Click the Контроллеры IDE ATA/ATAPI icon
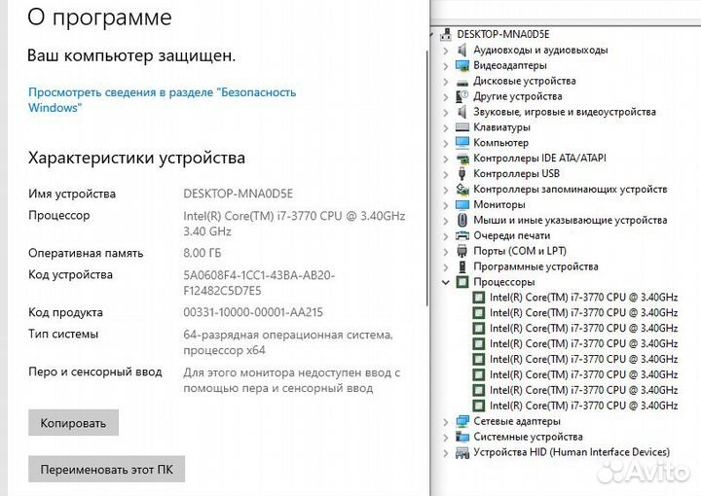The image size is (701, 496). point(462,159)
